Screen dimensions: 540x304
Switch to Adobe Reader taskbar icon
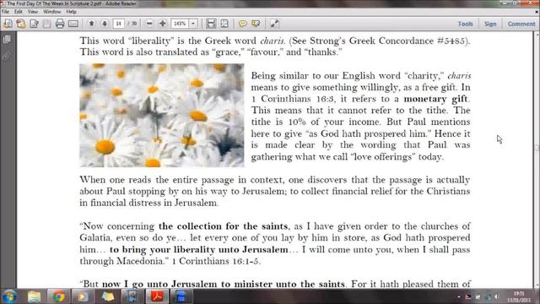point(157,296)
